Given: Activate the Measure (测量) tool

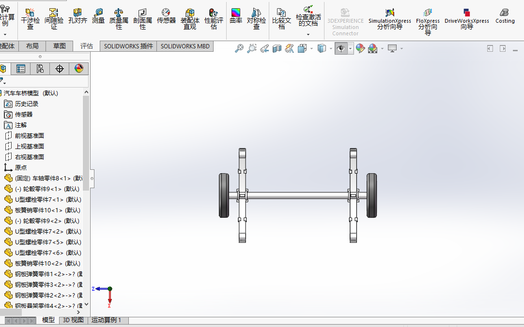Looking at the screenshot, I should click(98, 16).
